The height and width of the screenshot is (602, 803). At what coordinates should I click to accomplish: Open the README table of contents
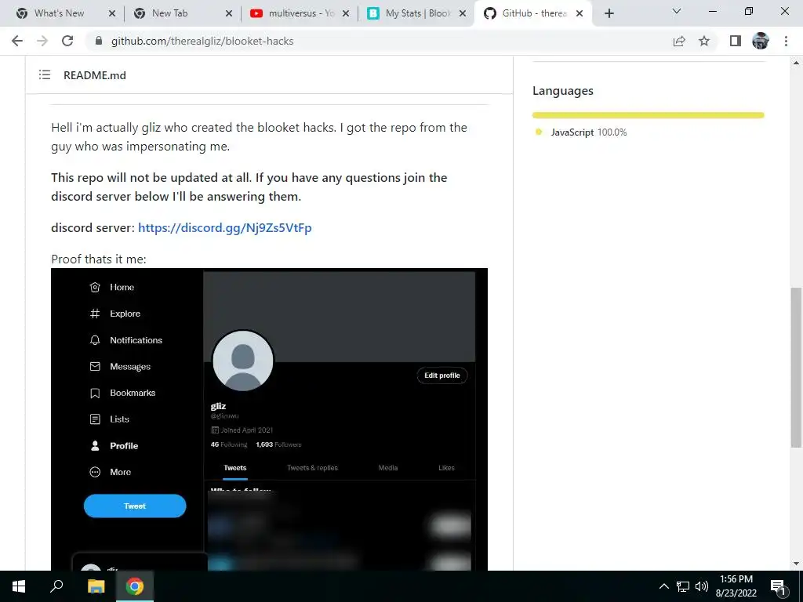(45, 74)
